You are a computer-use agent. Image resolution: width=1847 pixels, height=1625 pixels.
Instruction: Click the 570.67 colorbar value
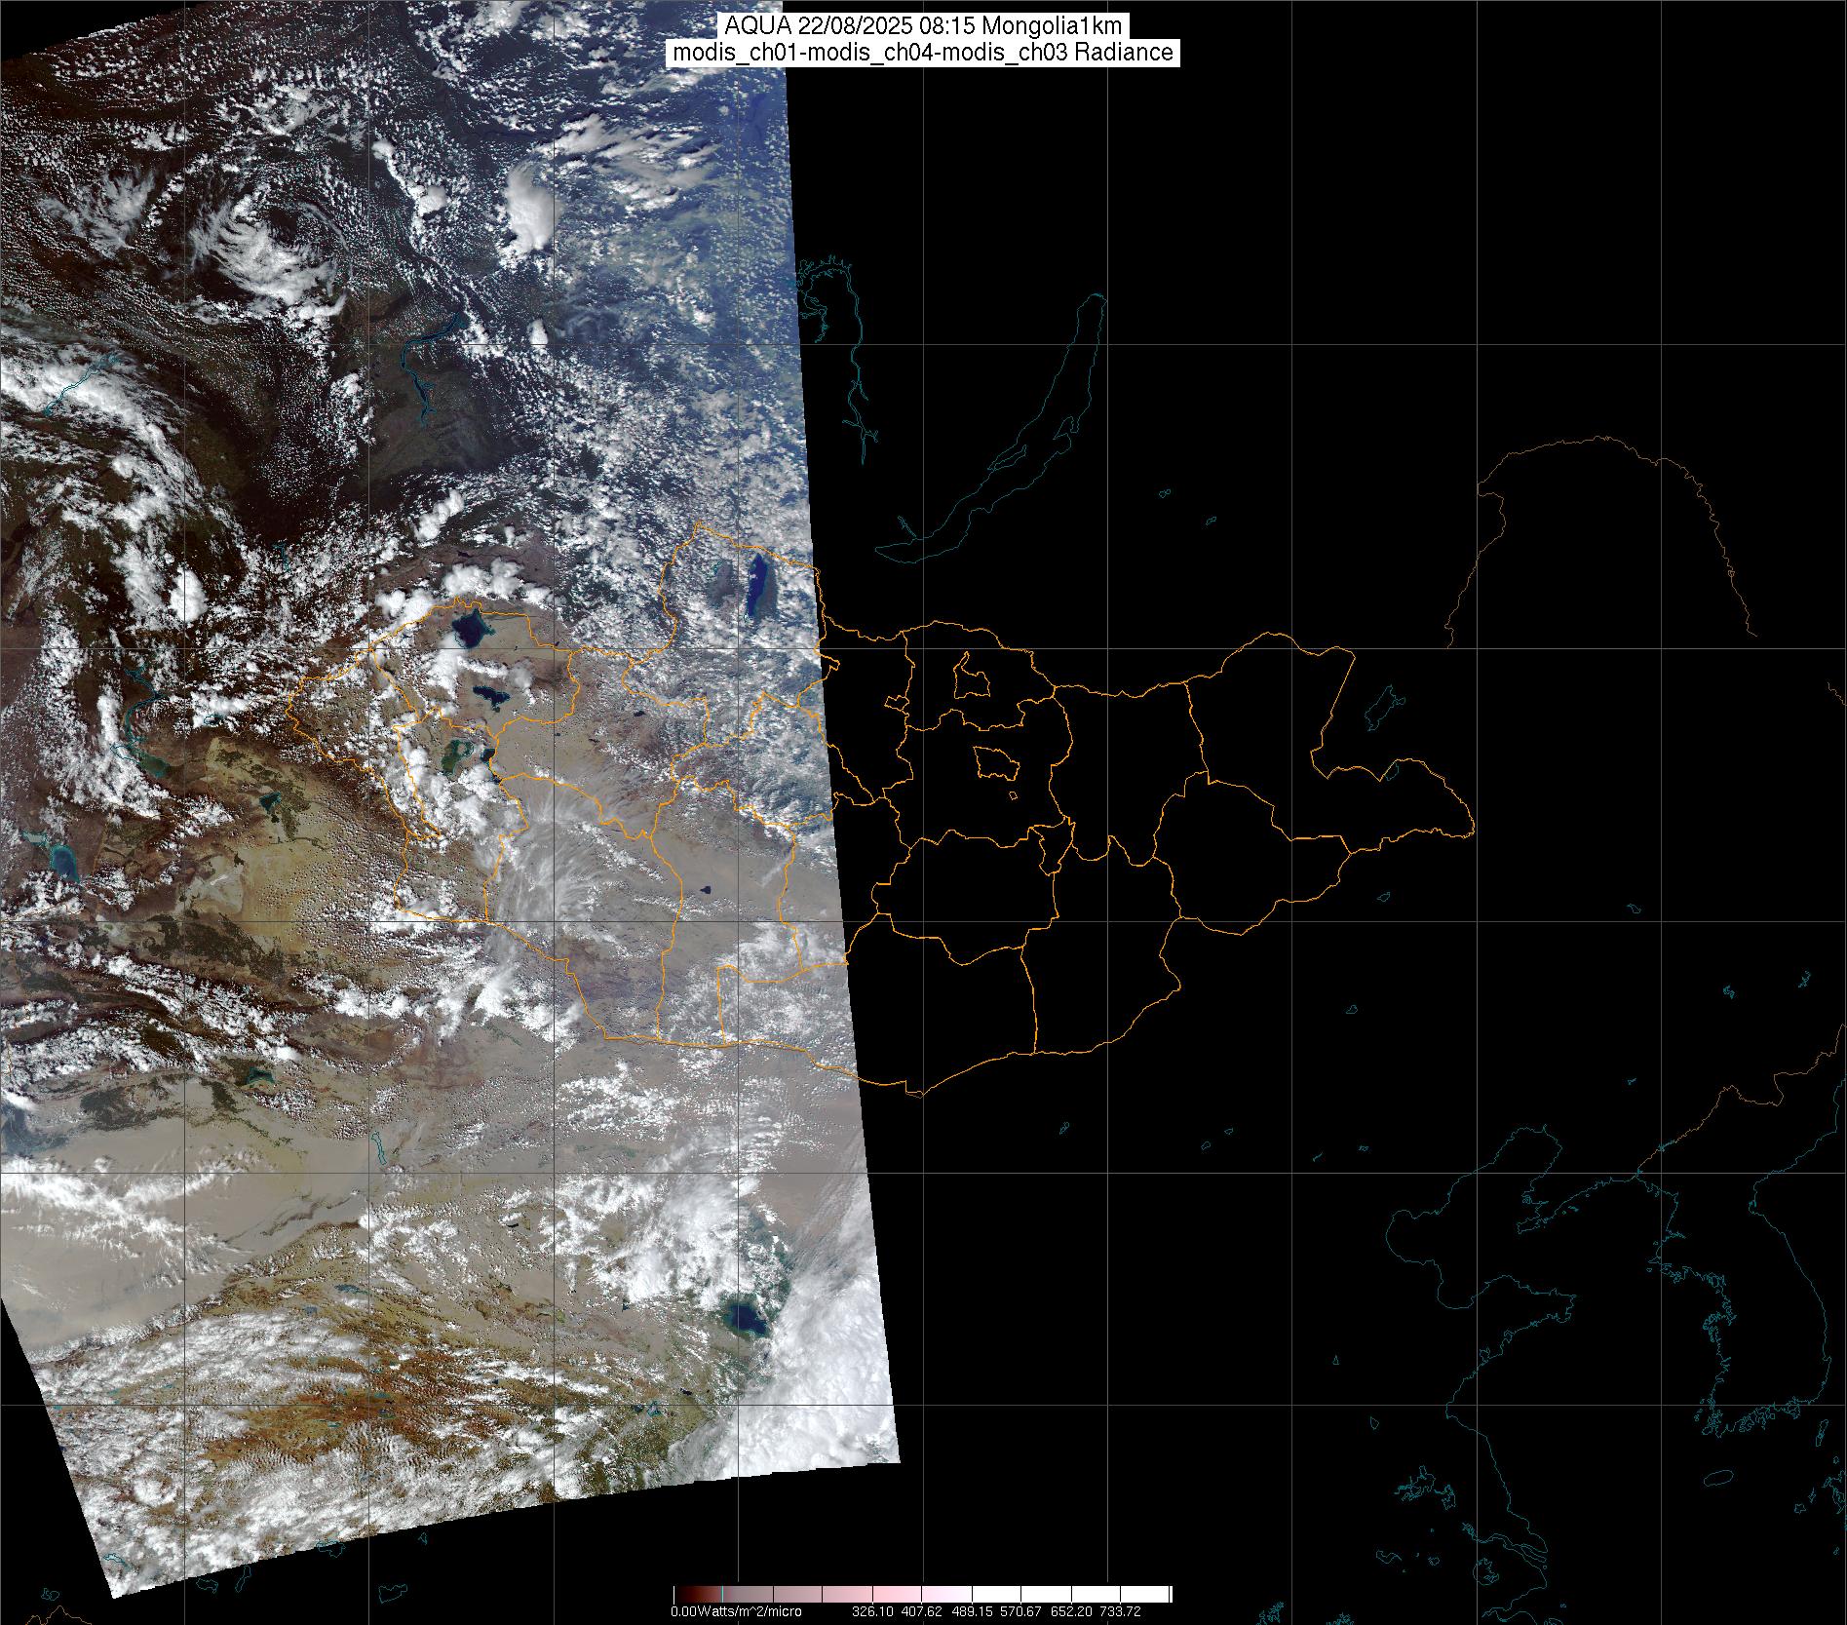click(x=1020, y=1612)
